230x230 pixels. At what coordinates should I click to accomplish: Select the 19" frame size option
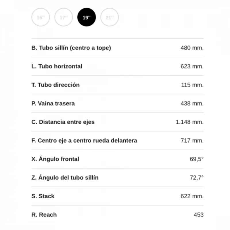(87, 18)
